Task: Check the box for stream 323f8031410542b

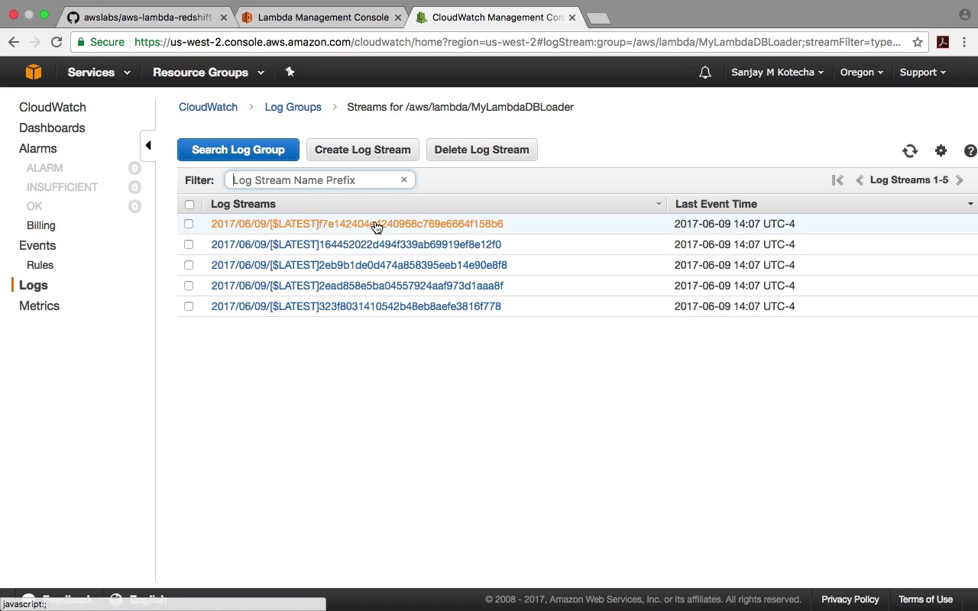Action: (189, 306)
